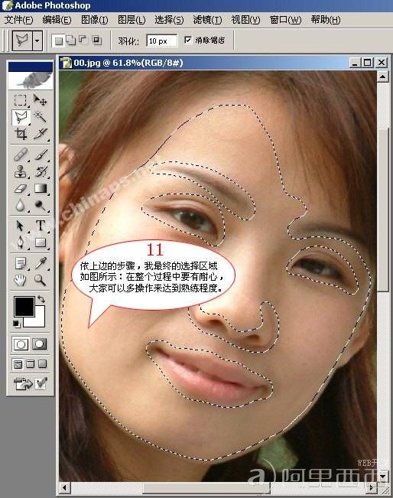Select the Clone Stamp tool
The image size is (393, 498).
[21, 171]
